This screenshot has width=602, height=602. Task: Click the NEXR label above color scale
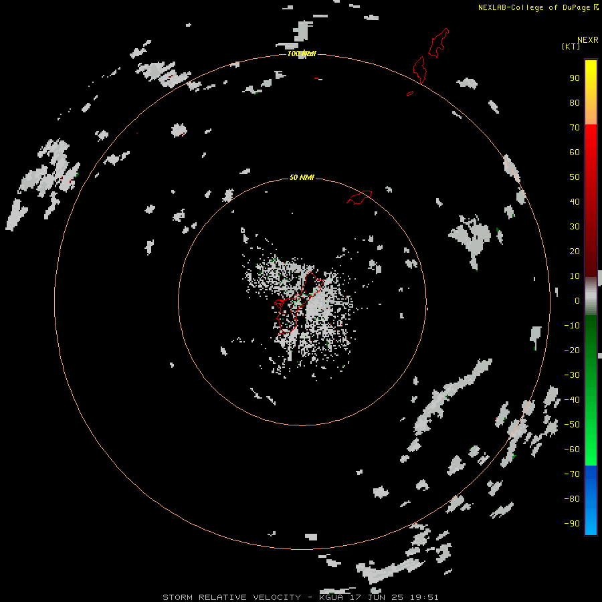point(588,40)
